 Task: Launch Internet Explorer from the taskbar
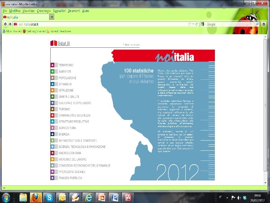88,198
